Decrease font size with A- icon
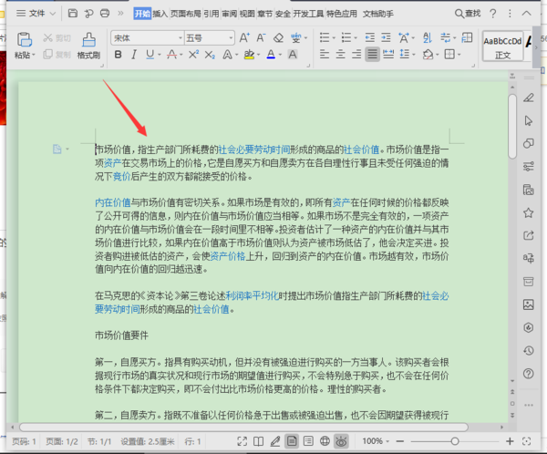 point(261,37)
